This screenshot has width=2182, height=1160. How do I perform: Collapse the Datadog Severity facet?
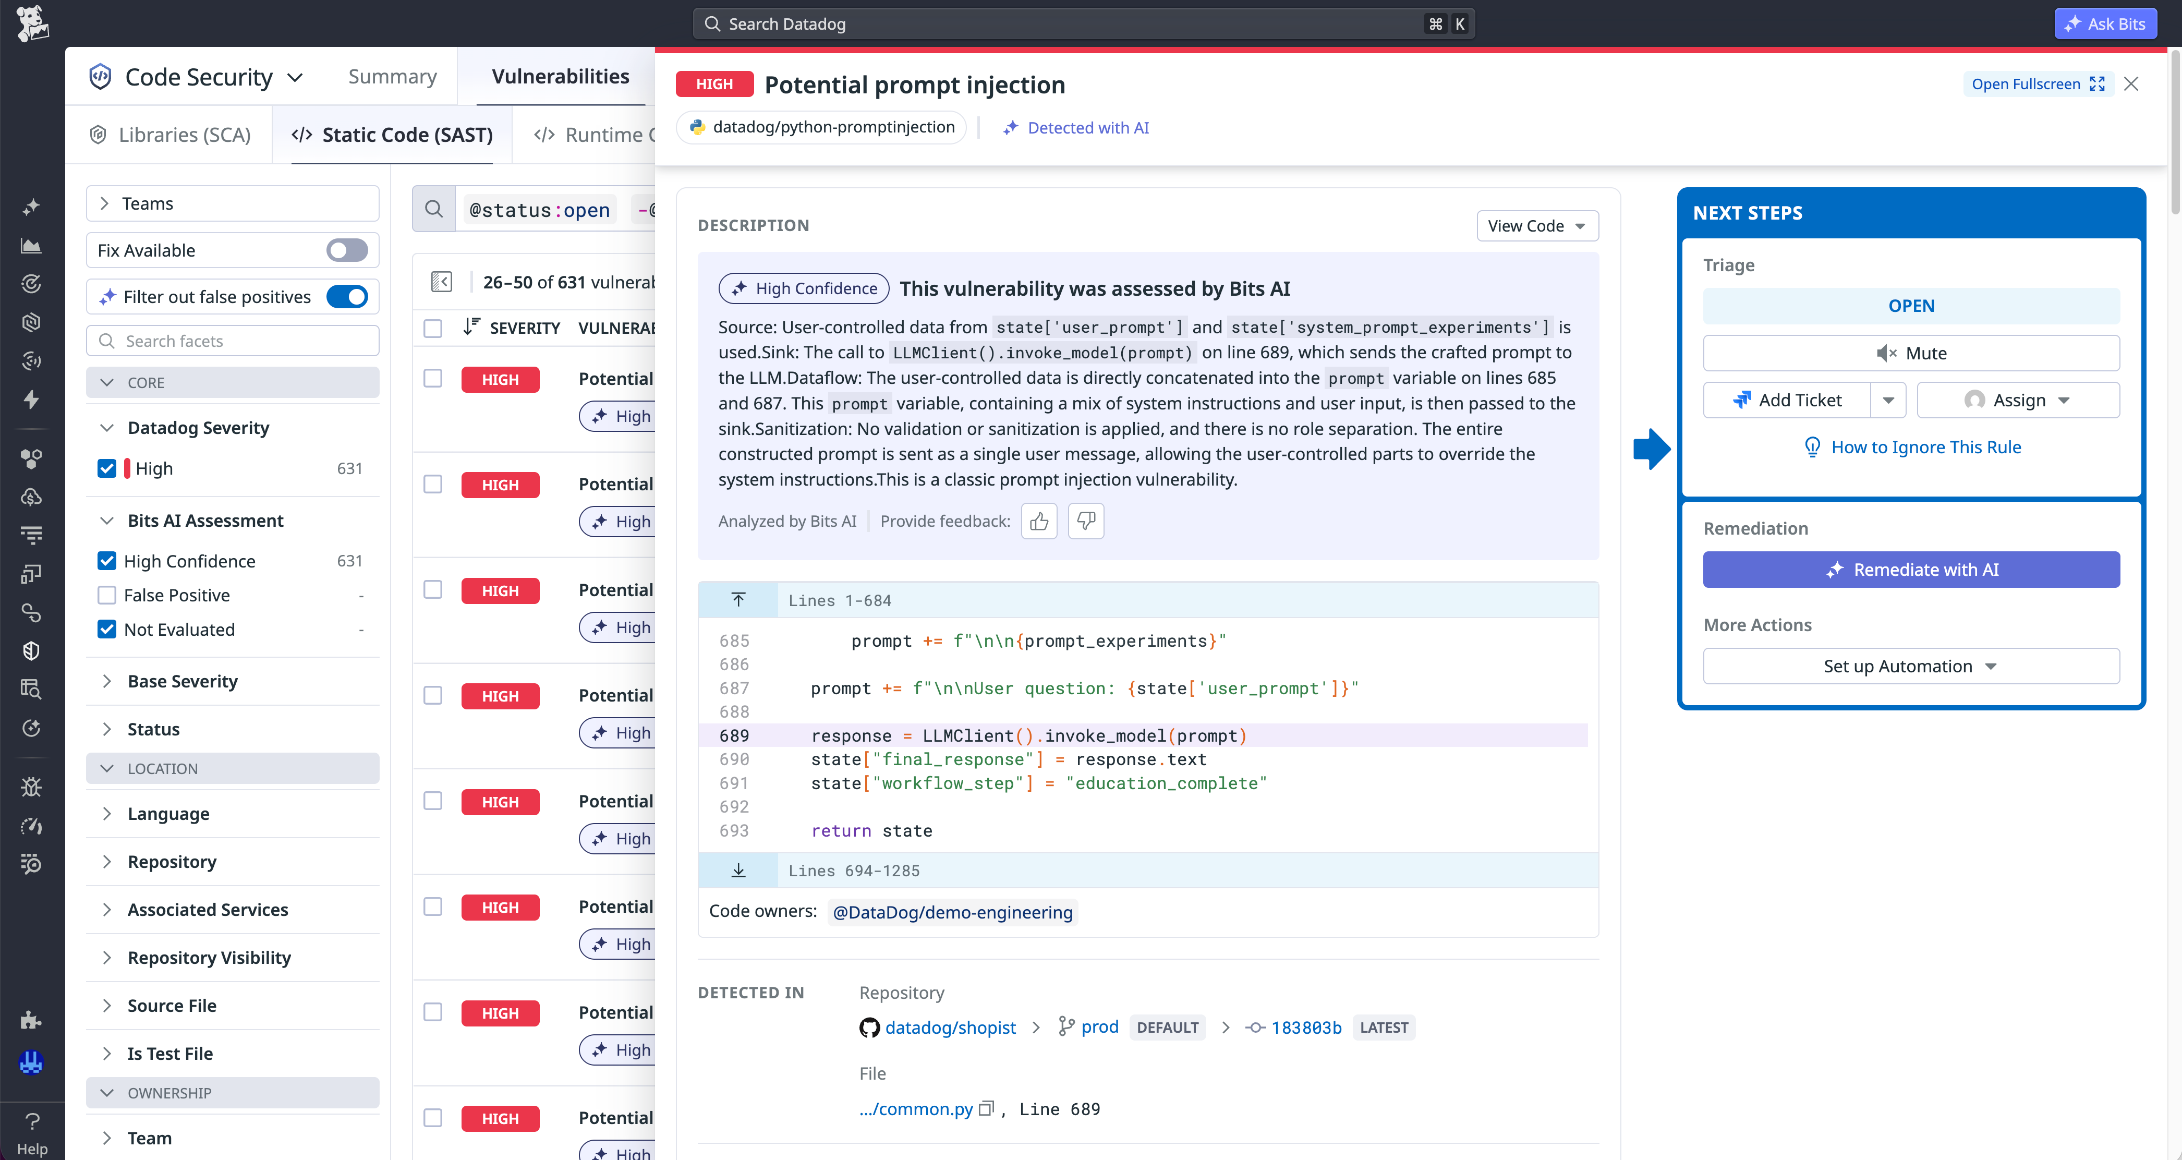pyautogui.click(x=107, y=428)
